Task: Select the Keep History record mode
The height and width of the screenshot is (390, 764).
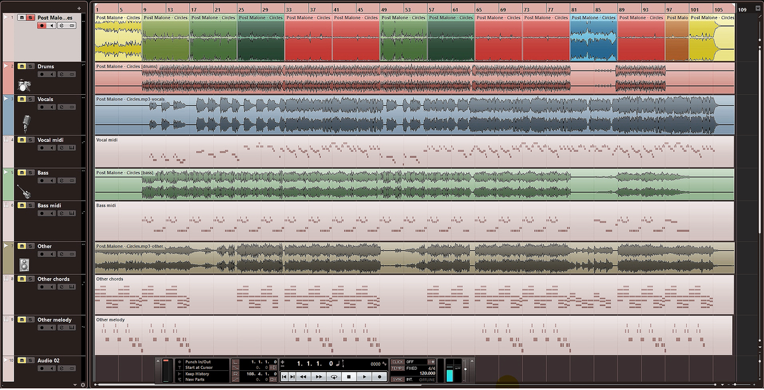Action: pos(197,373)
